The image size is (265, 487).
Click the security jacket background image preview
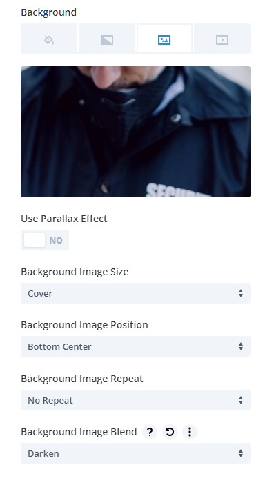[135, 132]
